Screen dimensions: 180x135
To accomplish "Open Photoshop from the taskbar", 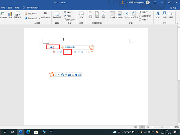I will point(51,132).
